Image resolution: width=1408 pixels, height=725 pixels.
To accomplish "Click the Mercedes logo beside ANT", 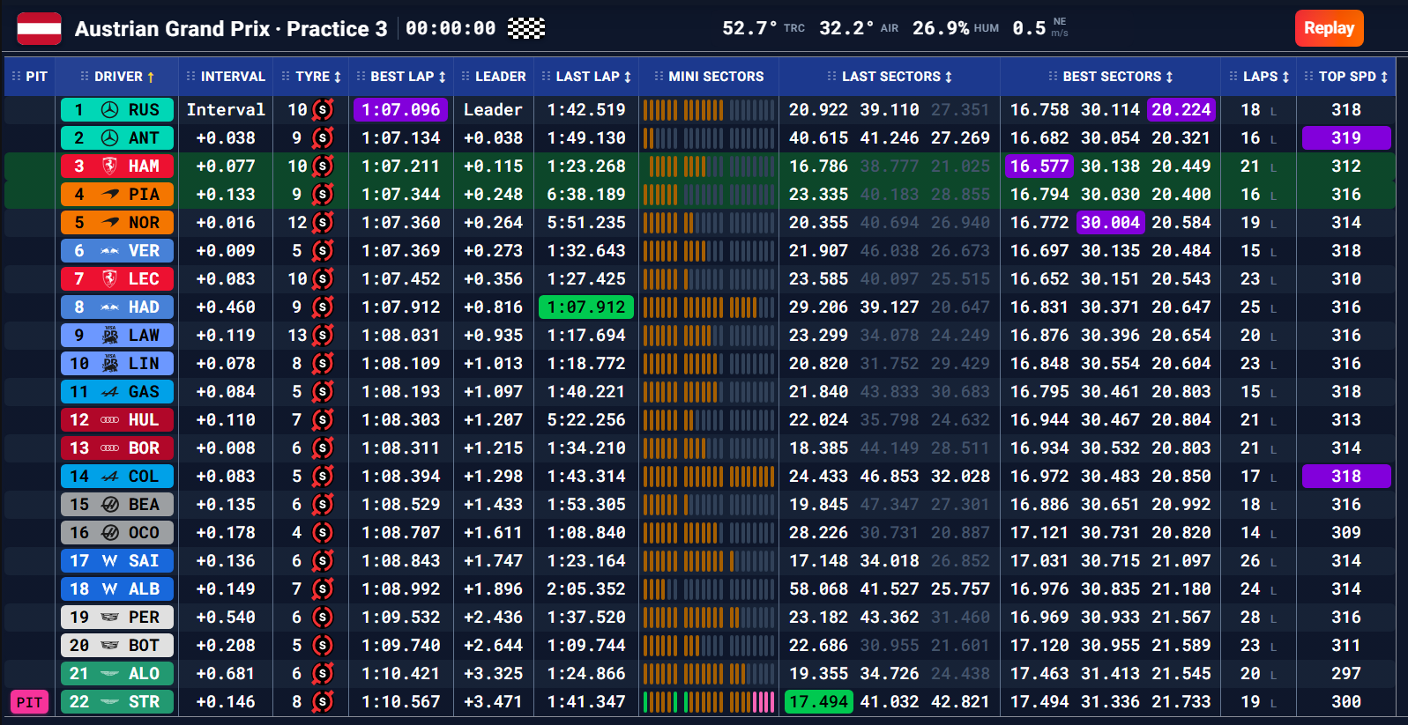I will pos(110,137).
